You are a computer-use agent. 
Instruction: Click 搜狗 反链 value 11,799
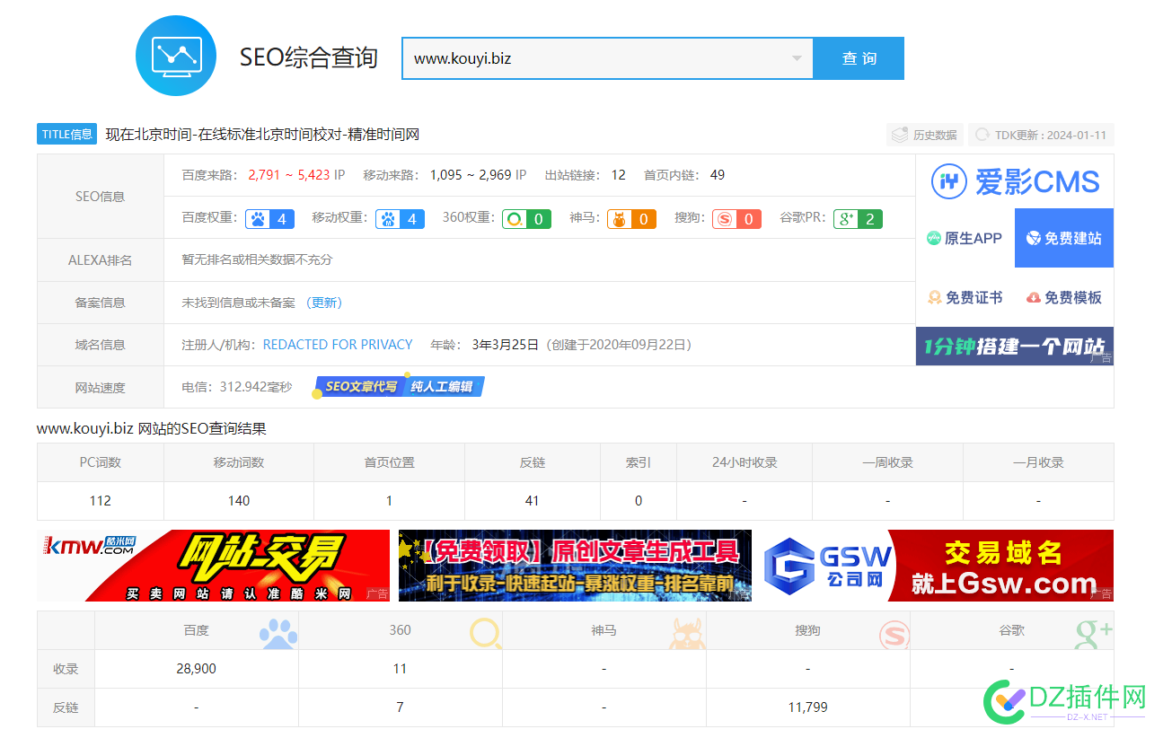click(x=807, y=707)
